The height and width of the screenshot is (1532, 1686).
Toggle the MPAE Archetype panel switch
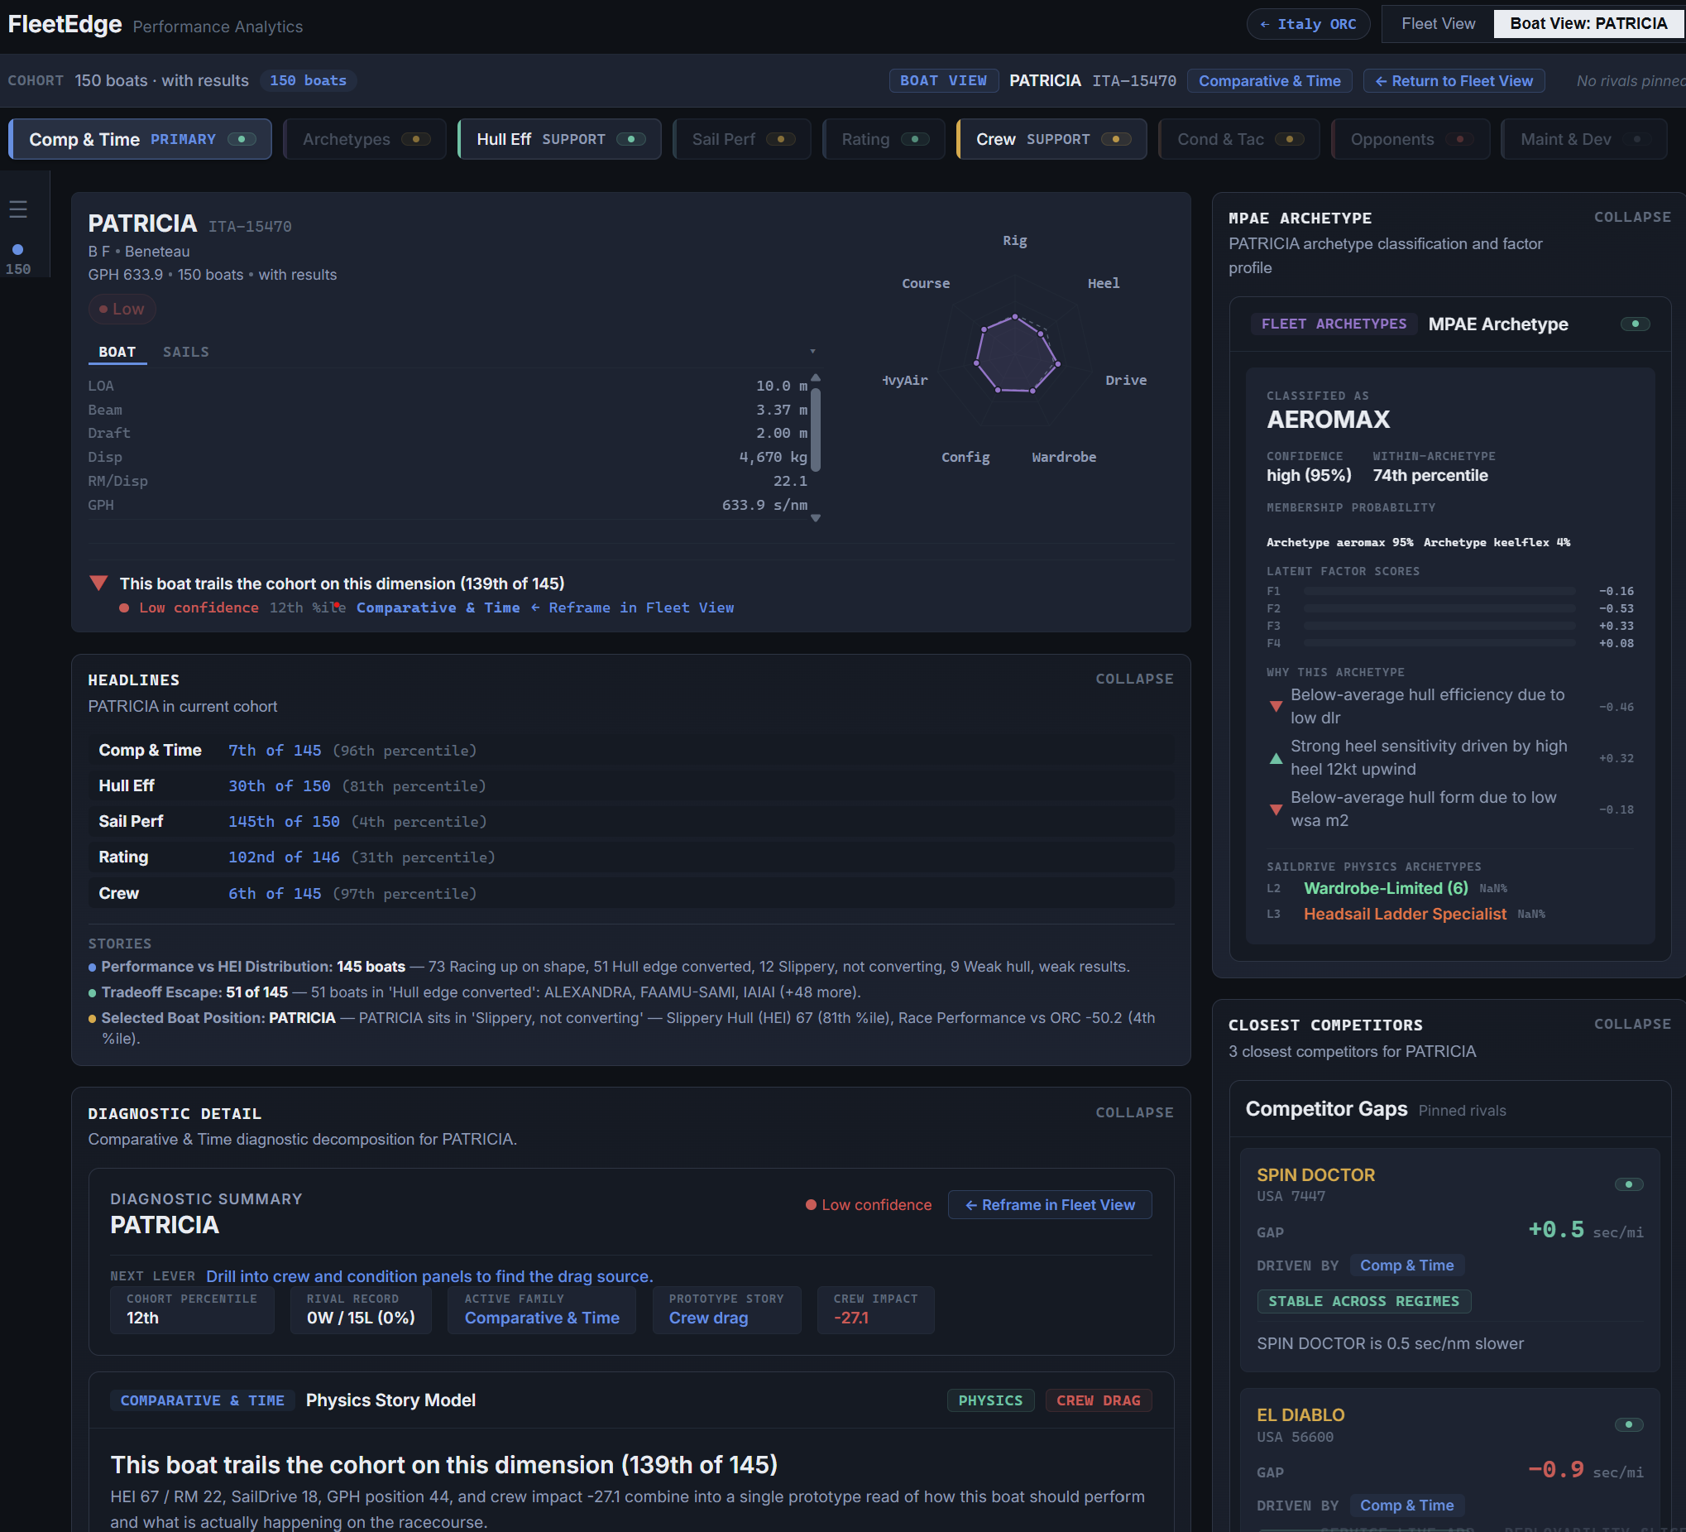[1635, 324]
